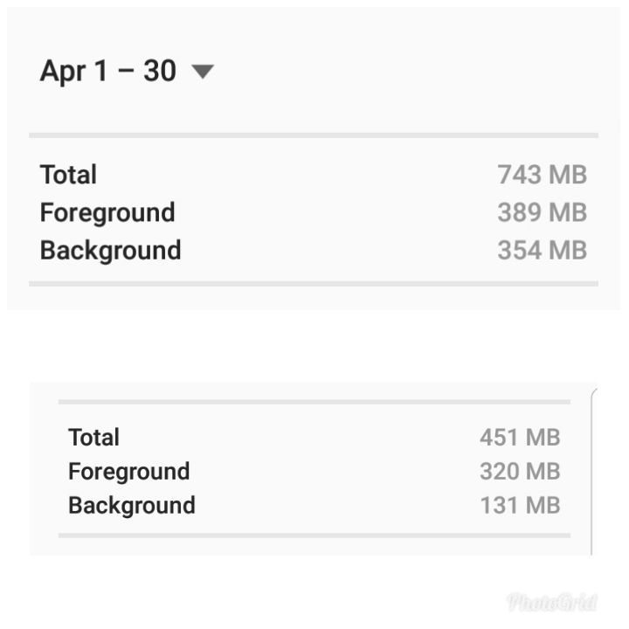629x629 pixels.
Task: Click the PhotoGrid watermark logo
Action: (x=552, y=602)
